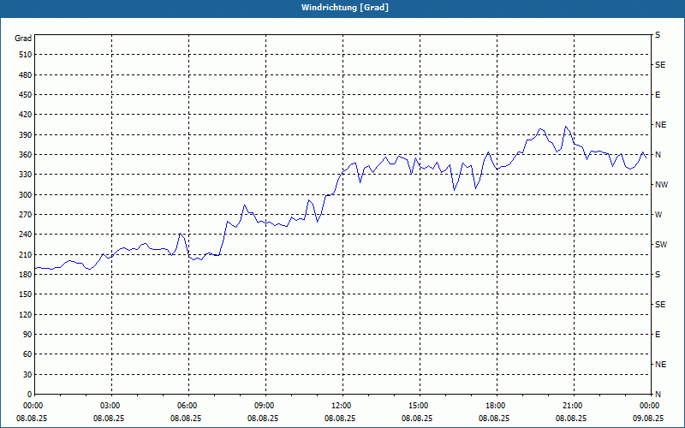Click the NW compass label
This screenshot has height=428, width=685.
[x=661, y=185]
